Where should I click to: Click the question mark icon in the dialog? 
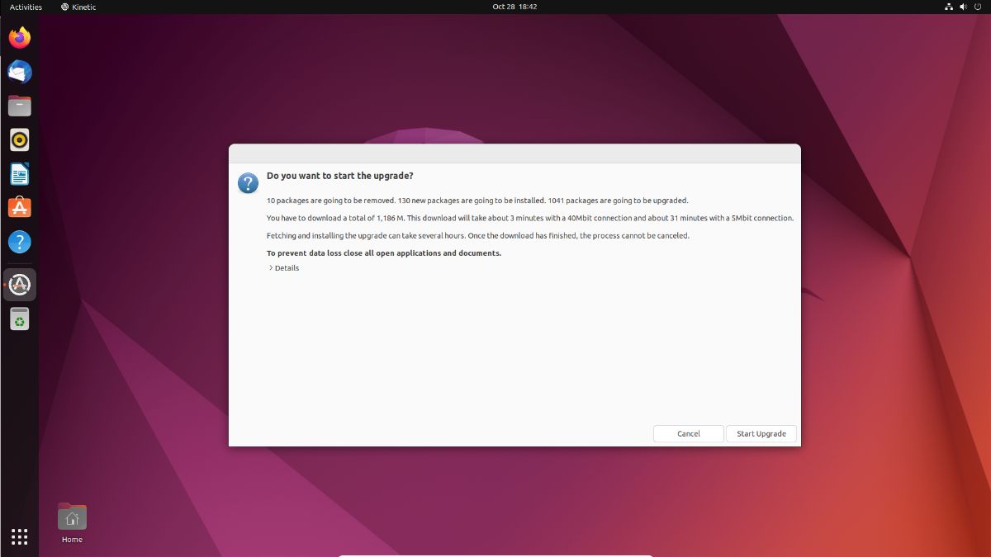pyautogui.click(x=248, y=182)
